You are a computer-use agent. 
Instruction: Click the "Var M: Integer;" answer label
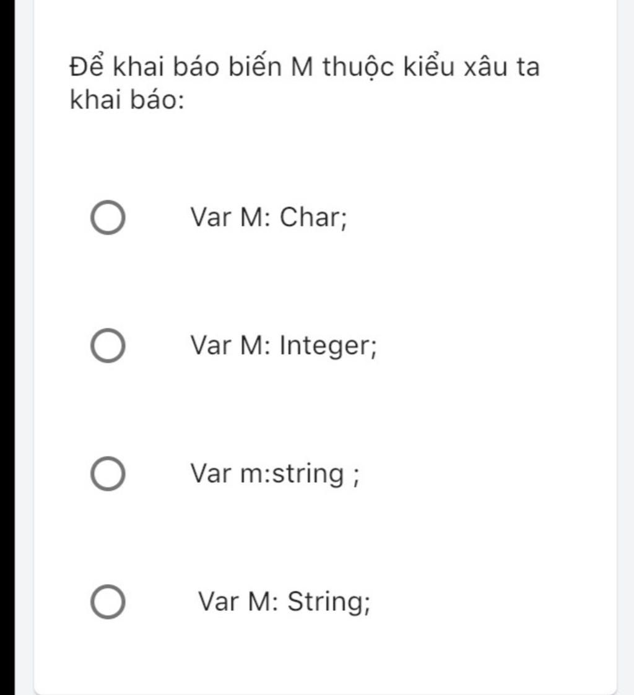click(284, 346)
